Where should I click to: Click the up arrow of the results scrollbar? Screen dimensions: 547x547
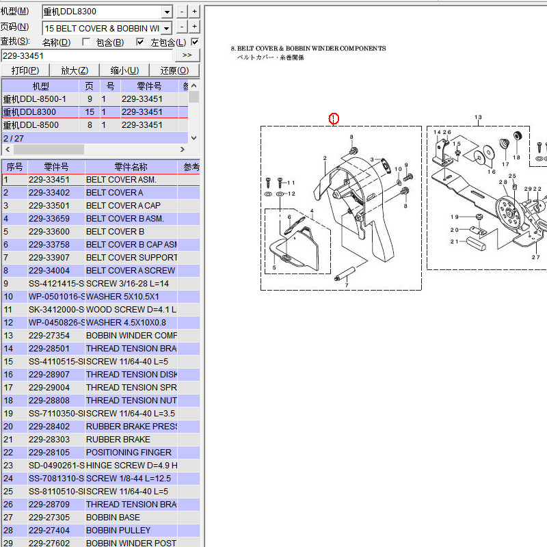194,85
